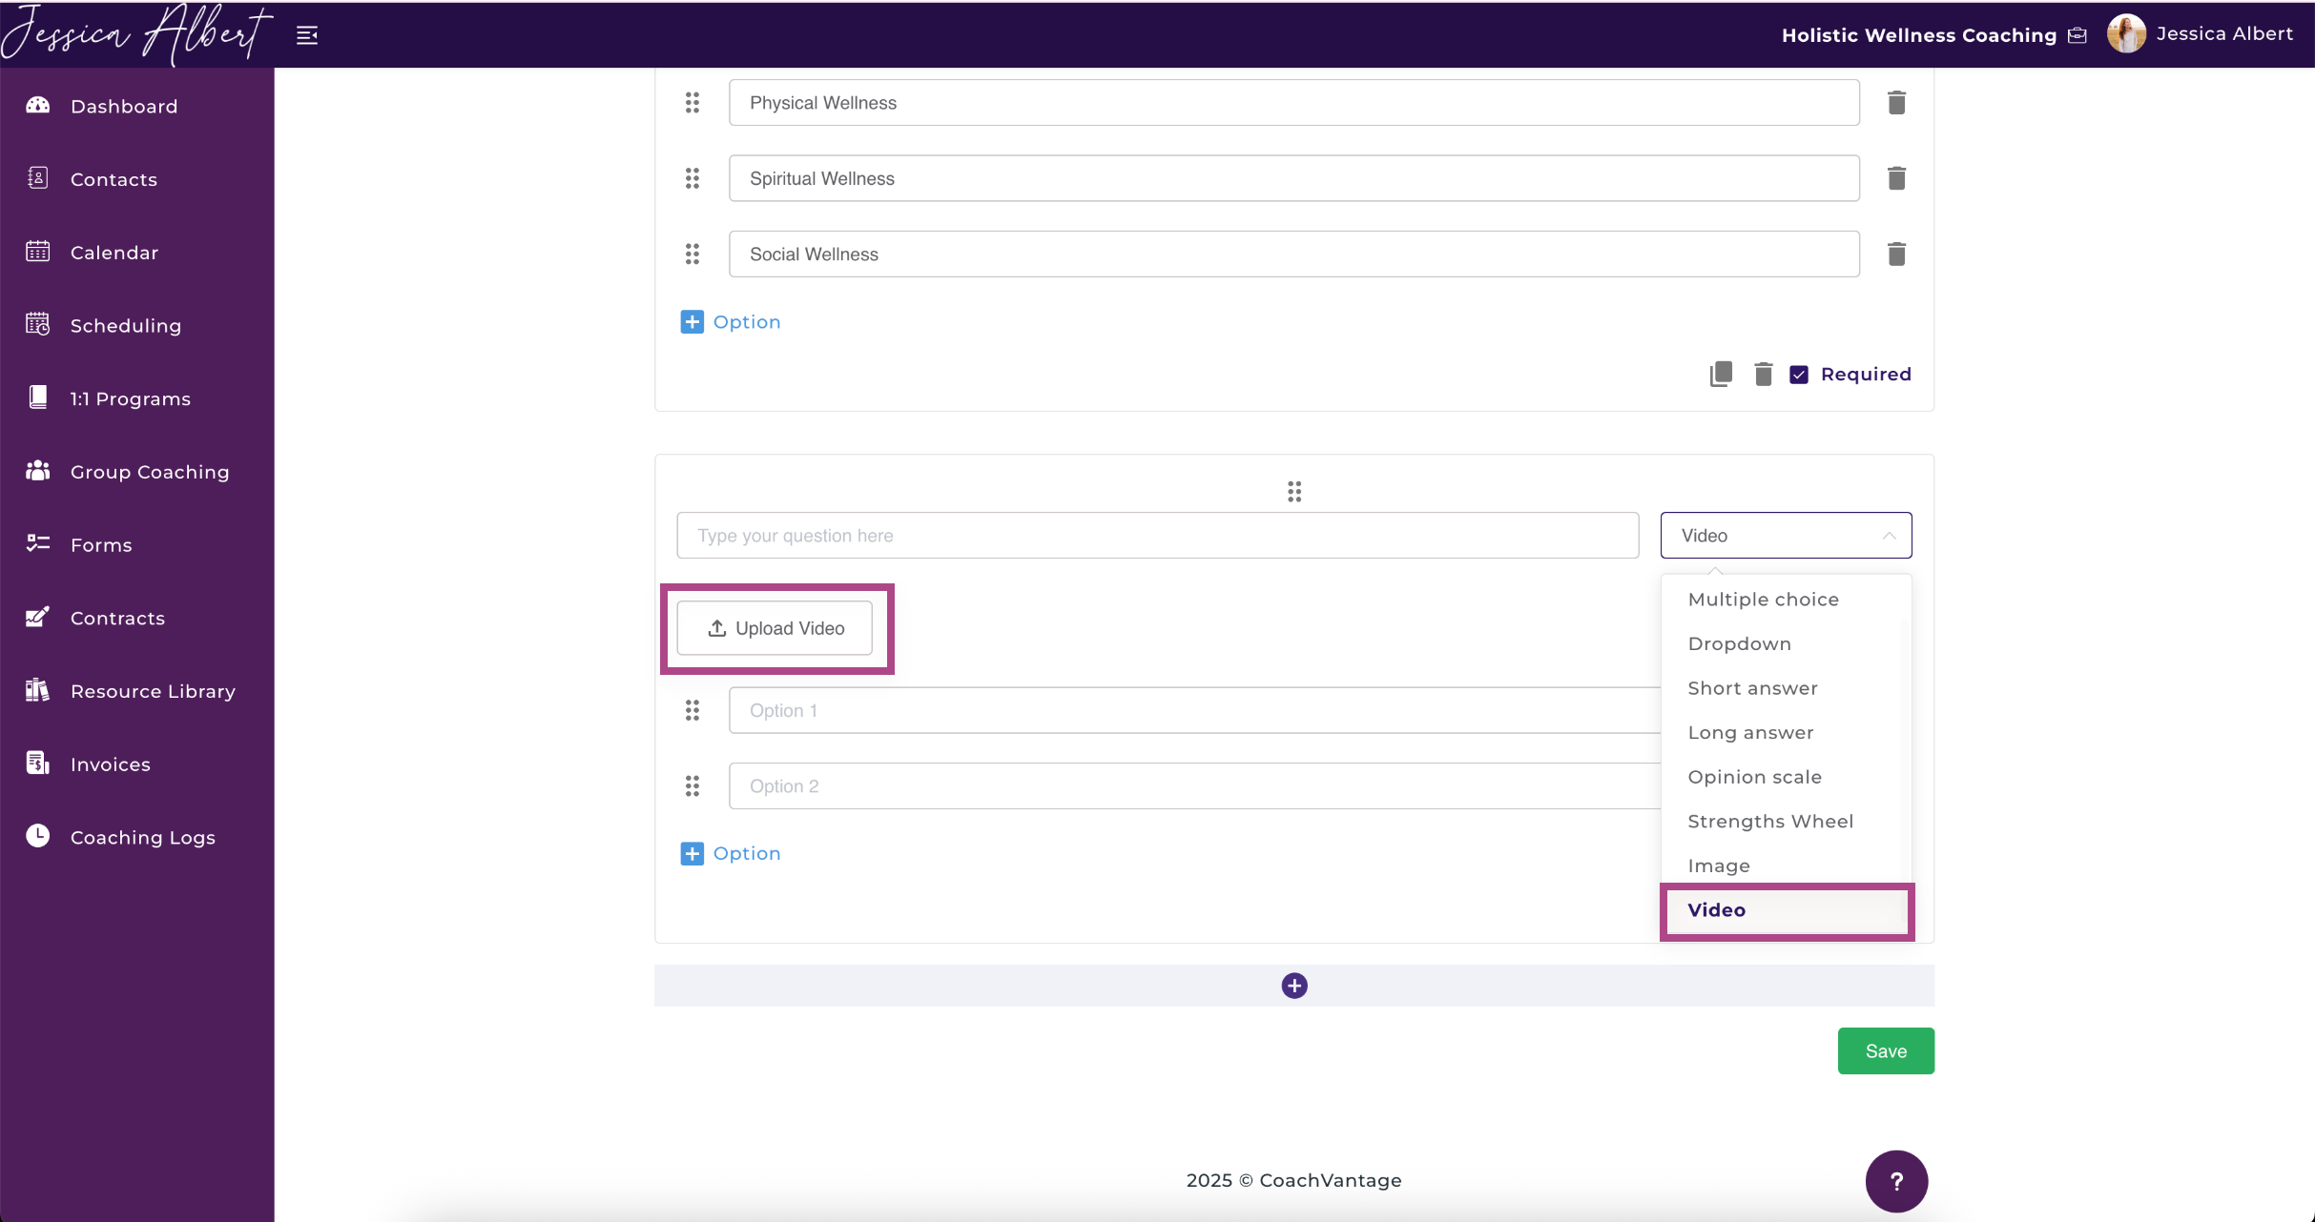This screenshot has width=2315, height=1222.
Task: Open the Calendar page
Action: tap(114, 253)
